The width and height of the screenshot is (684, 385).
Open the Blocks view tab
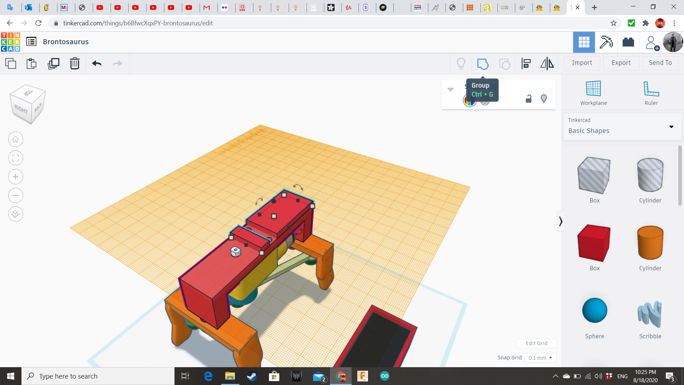(606, 42)
